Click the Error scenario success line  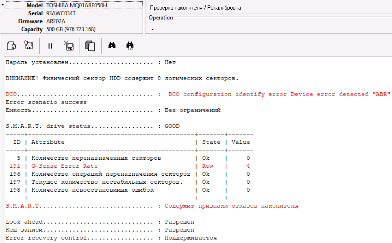46,102
